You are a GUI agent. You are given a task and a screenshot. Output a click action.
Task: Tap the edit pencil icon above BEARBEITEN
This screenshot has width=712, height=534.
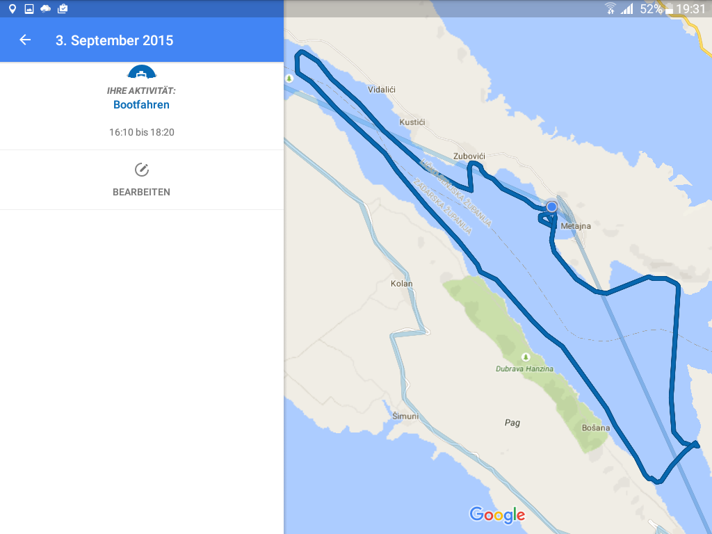tap(142, 168)
